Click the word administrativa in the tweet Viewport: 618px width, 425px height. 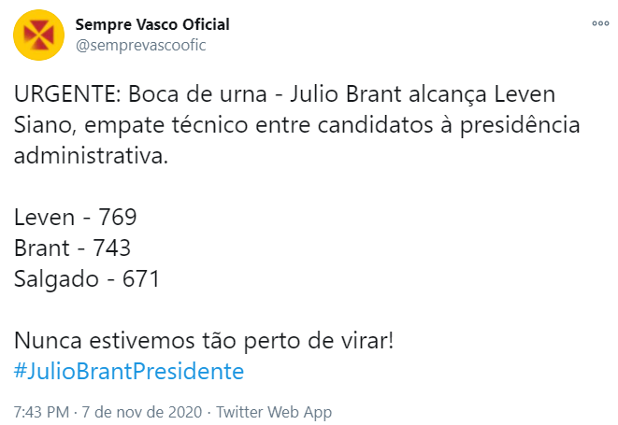point(91,154)
